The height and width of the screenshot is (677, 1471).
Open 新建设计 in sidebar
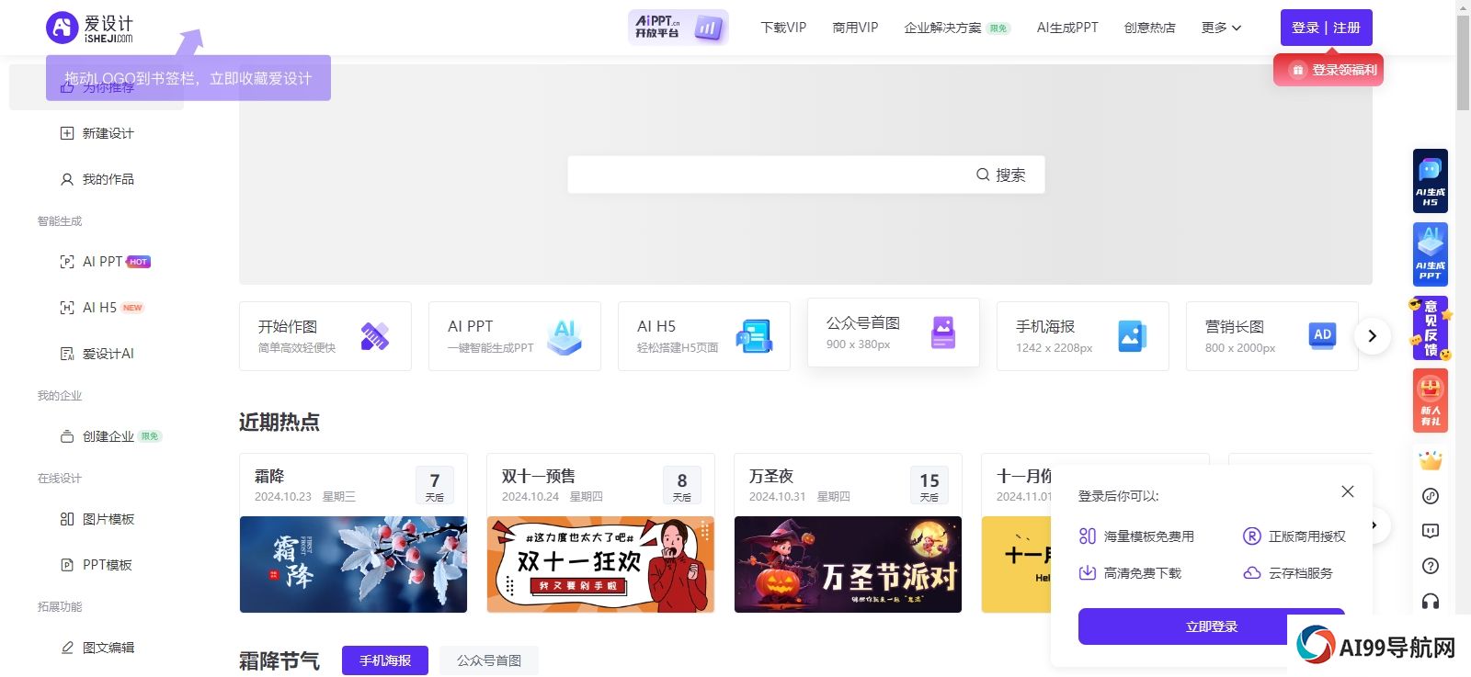click(97, 133)
